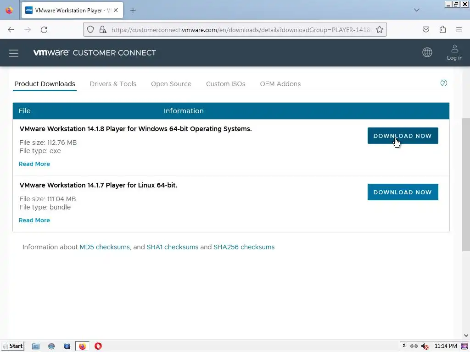Screen dimensions: 470x352
Task: Click the VMware Customer Connect logo
Action: coord(95,53)
